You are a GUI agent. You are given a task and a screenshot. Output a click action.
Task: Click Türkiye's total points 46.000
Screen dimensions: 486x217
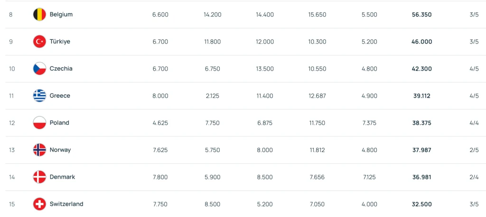pos(421,42)
